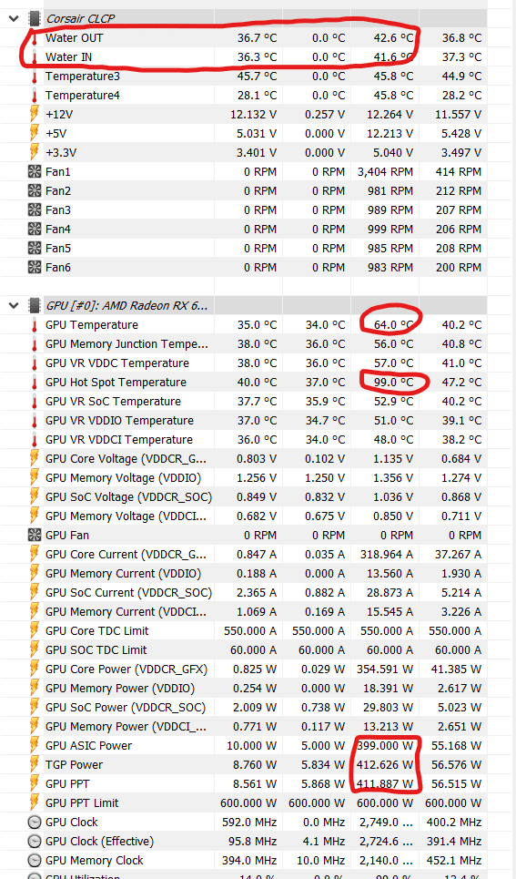
Task: Select the GPU VR VDDCI Temperature label
Action: [119, 439]
